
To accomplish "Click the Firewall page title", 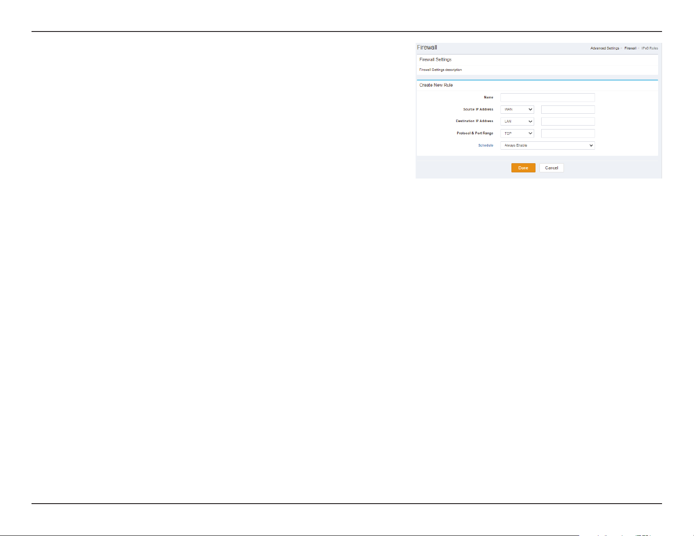I will (427, 47).
